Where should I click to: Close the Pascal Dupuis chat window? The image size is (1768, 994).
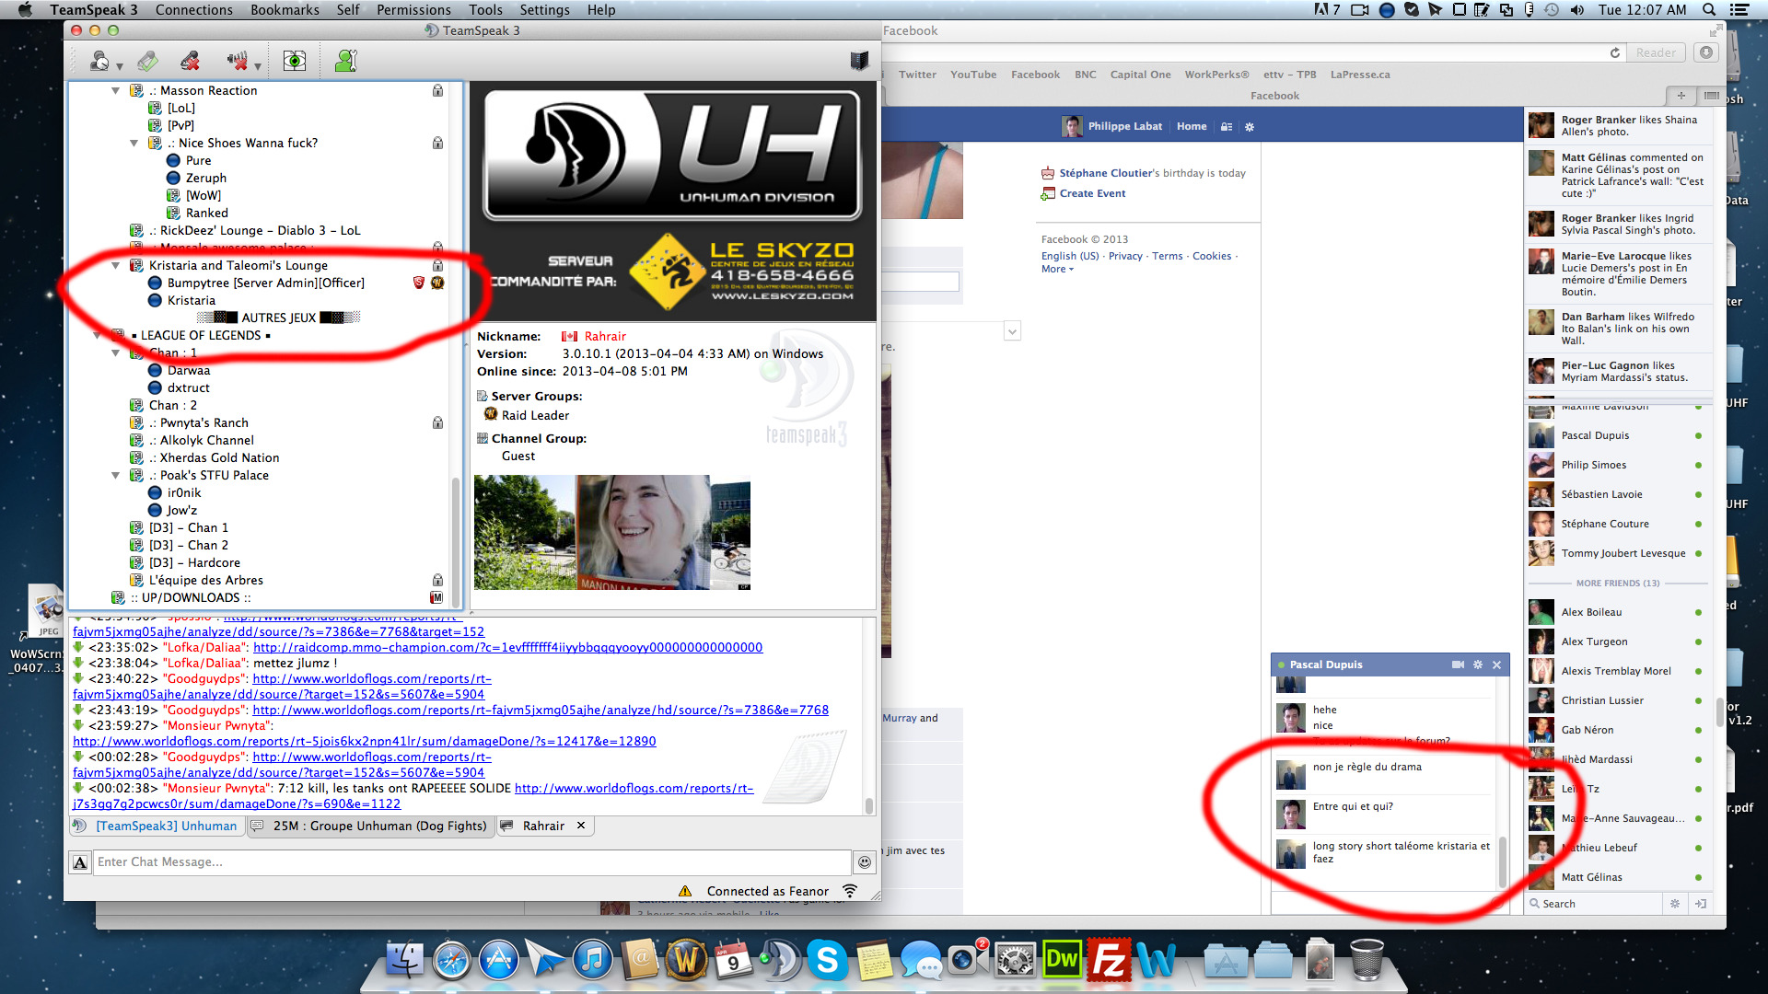tap(1496, 665)
